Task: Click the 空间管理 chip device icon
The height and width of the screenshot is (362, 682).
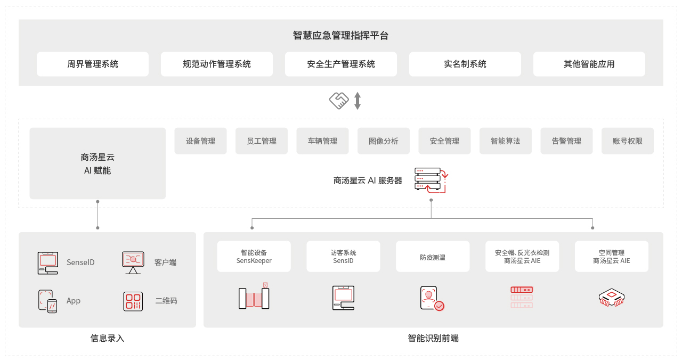Action: [x=611, y=298]
